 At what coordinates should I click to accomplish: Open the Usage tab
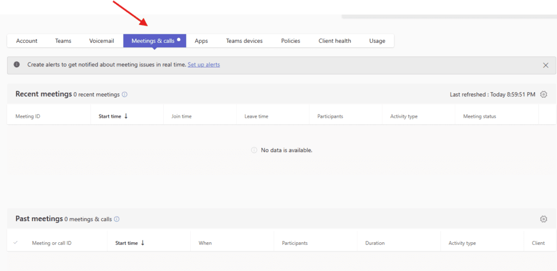tap(377, 41)
